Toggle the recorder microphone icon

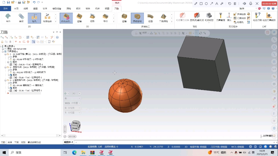pyautogui.click(x=251, y=4)
